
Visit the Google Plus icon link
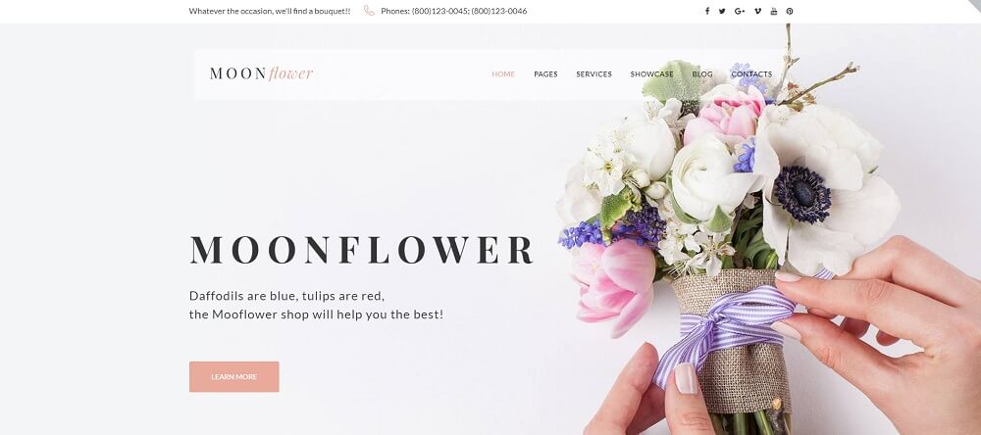(740, 11)
